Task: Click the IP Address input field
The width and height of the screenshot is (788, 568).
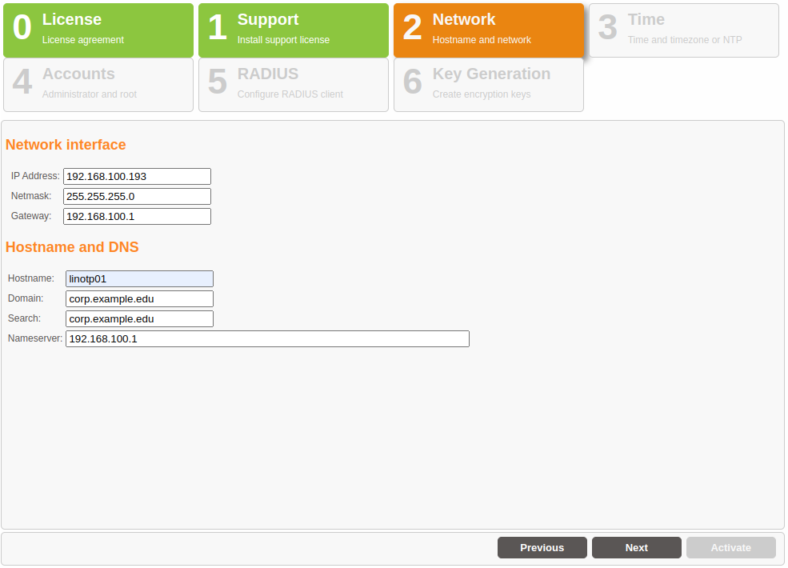Action: [x=137, y=176]
